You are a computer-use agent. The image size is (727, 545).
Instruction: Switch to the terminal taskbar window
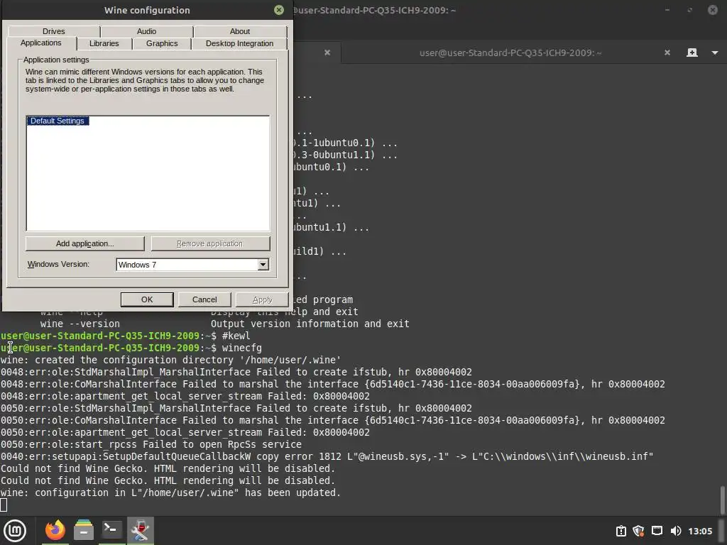point(111,530)
